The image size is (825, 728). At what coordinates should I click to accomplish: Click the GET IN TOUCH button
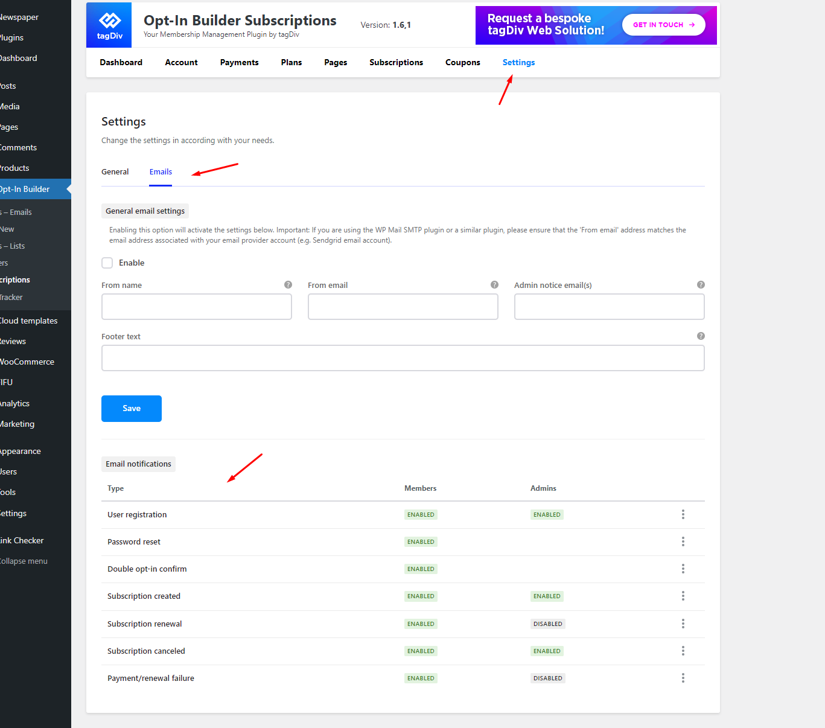point(664,25)
